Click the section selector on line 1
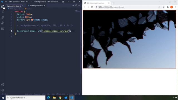This screenshot has width=178, height=100. [x=19, y=11]
